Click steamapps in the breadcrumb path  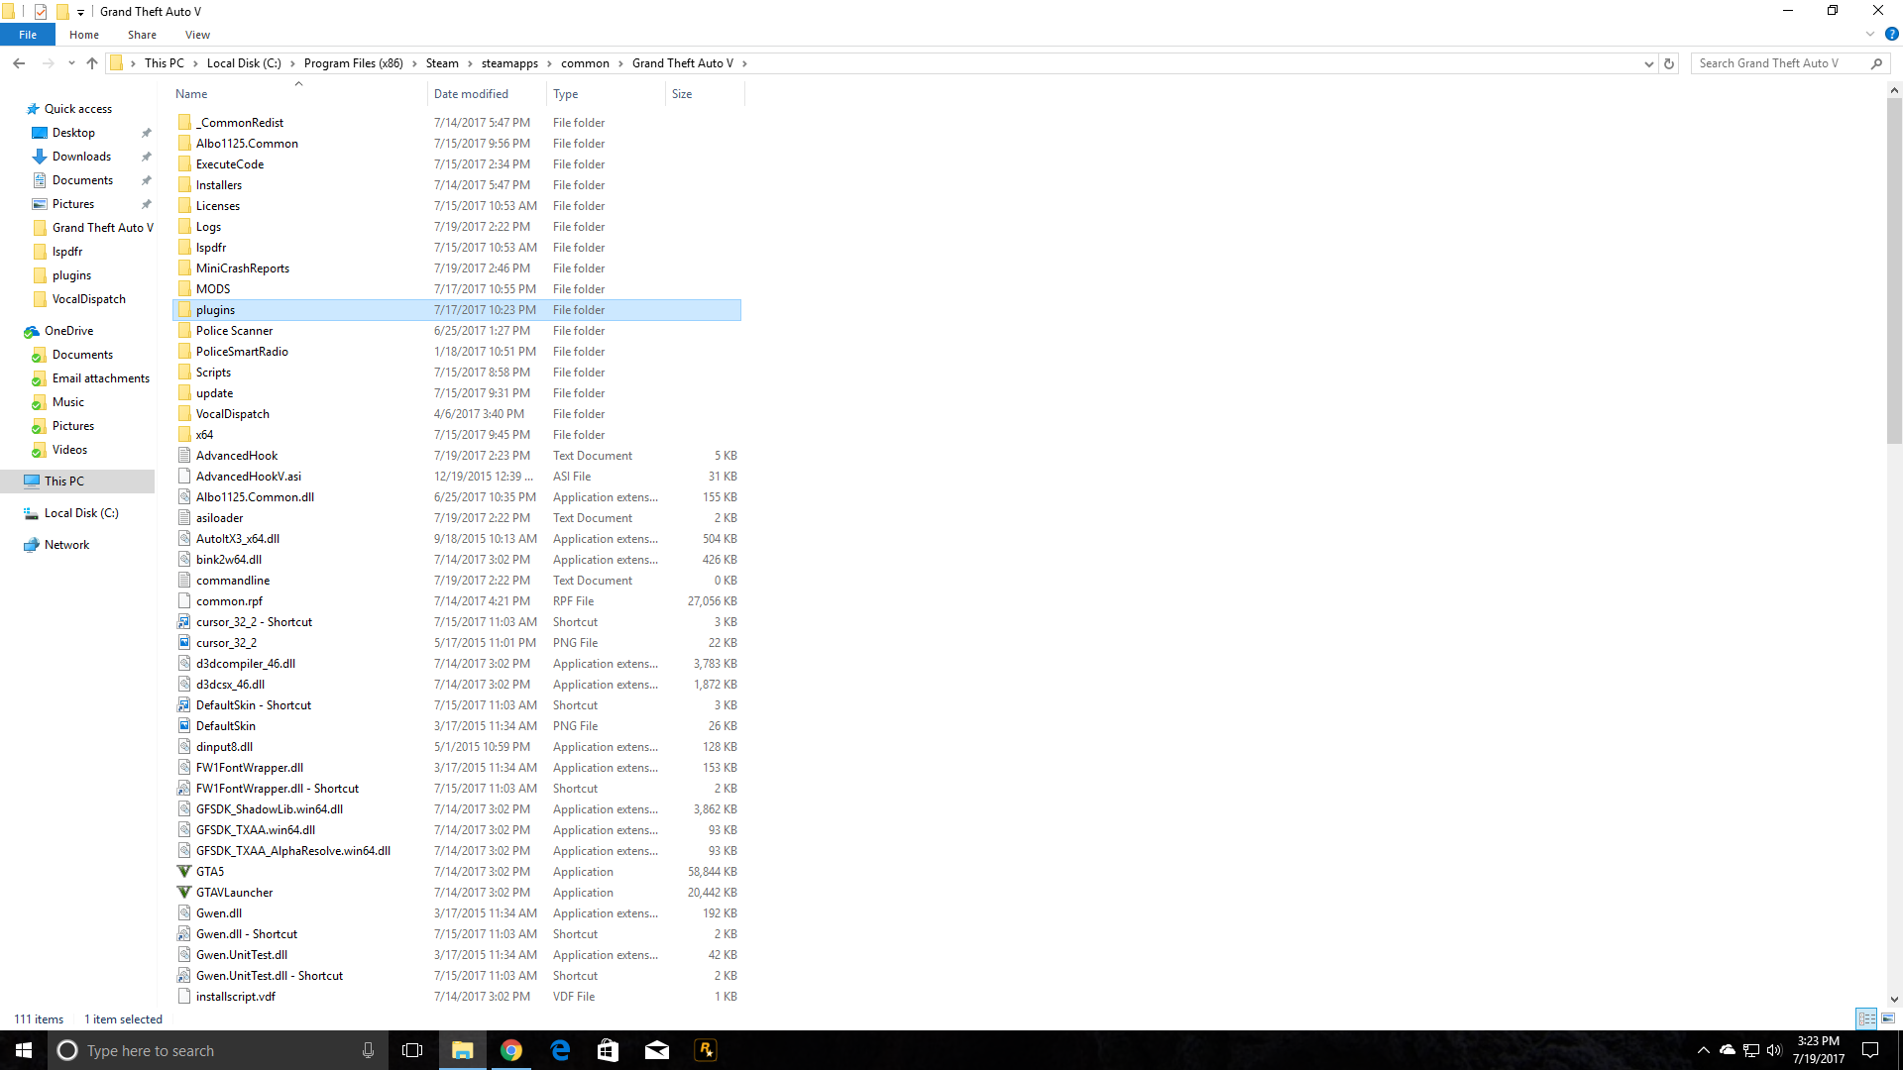509,63
